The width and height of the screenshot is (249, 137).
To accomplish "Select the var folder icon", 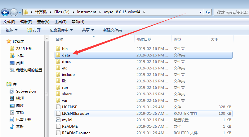I will click(58, 100).
